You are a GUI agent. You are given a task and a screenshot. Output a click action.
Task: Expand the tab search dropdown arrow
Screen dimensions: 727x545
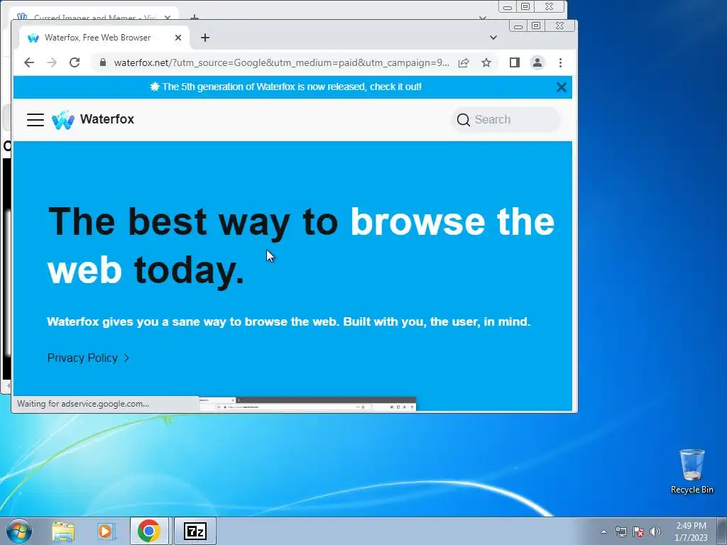point(493,38)
